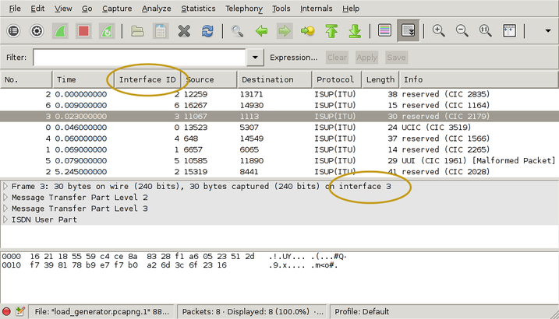The image size is (559, 319).
Task: Find a packet magnifier icon
Action: point(238,31)
